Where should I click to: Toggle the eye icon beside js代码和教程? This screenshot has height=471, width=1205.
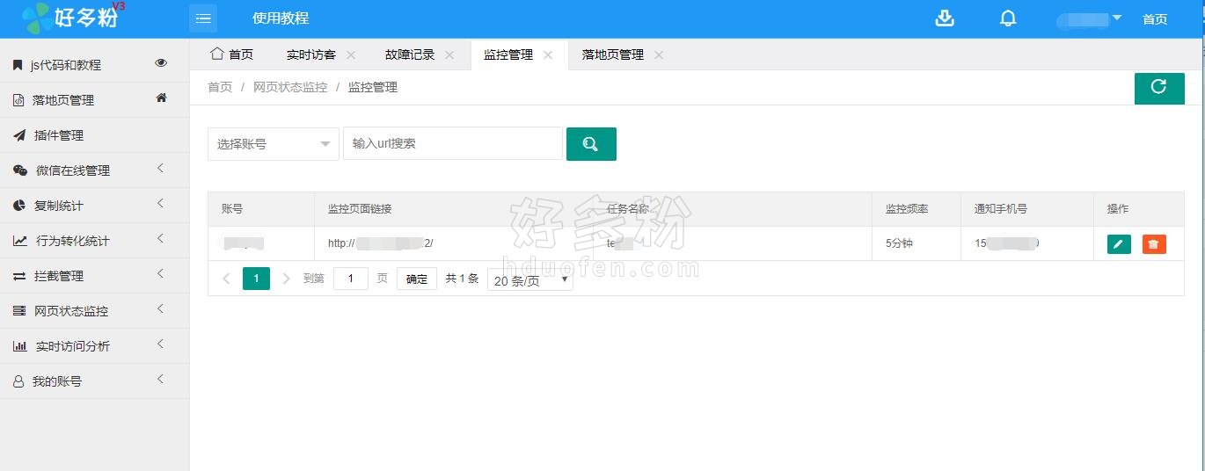[x=161, y=63]
